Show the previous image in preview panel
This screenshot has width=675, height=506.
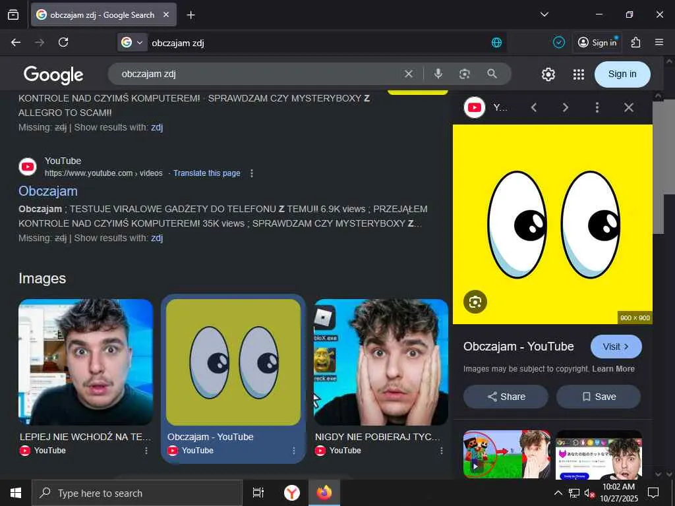[534, 107]
